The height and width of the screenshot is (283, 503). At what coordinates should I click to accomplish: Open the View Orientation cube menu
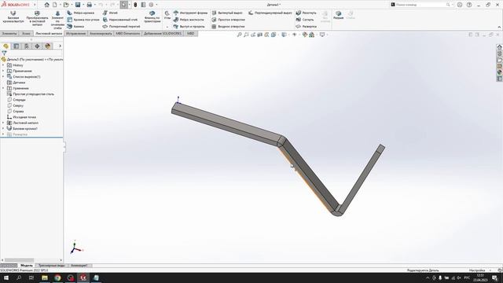pyautogui.click(x=274, y=35)
